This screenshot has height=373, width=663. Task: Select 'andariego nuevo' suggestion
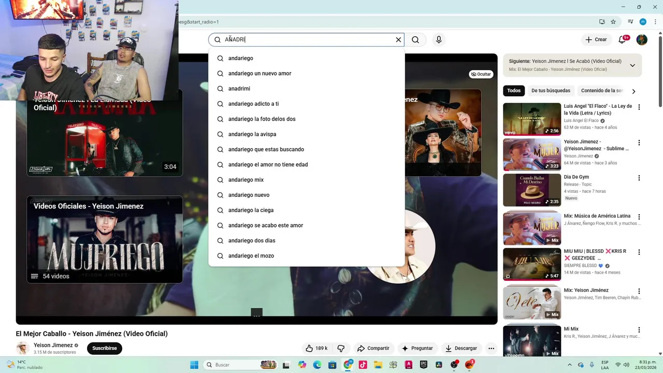click(x=307, y=195)
